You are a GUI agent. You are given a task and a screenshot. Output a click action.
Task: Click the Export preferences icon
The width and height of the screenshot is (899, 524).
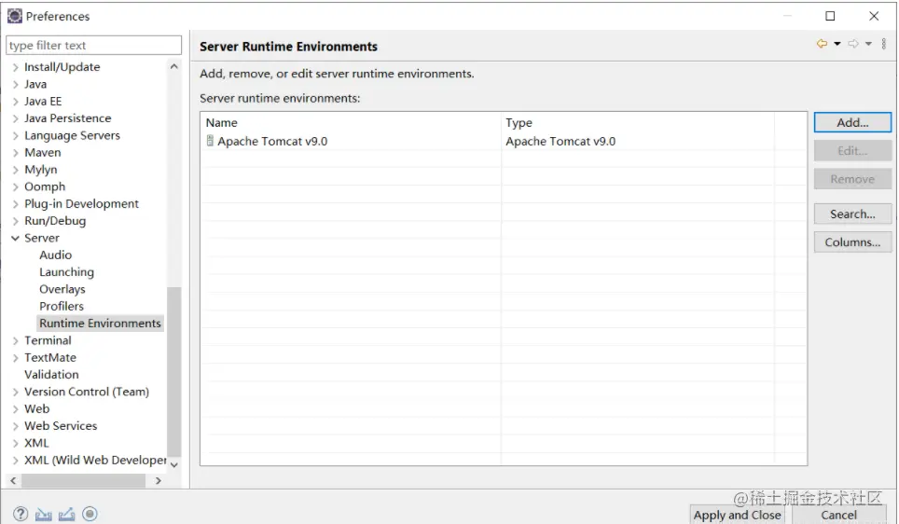66,514
